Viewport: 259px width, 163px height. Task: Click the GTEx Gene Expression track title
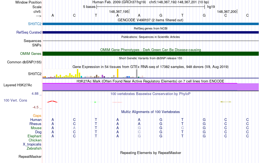[x=150, y=67]
